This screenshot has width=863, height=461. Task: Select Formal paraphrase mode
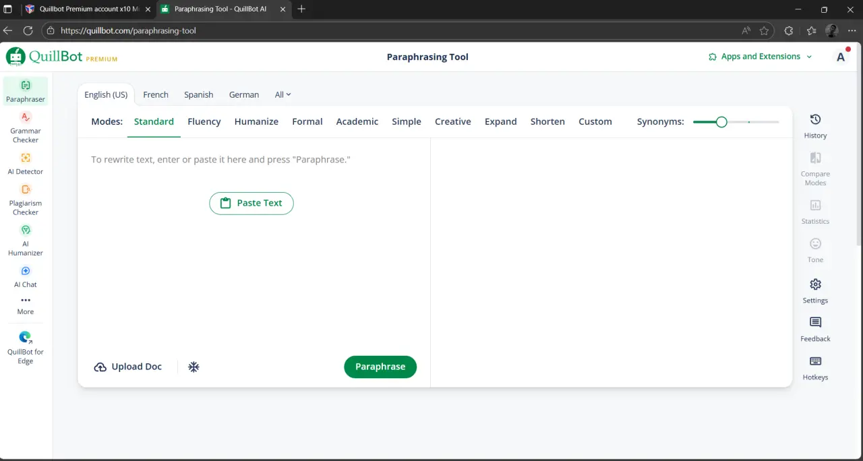(307, 122)
